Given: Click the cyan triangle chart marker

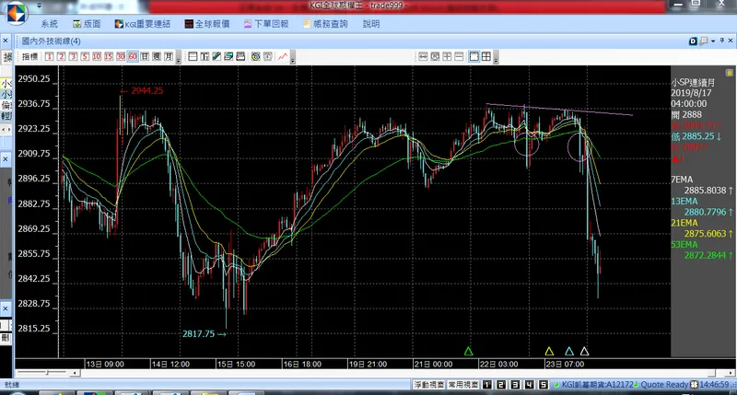Looking at the screenshot, I should 569,352.
